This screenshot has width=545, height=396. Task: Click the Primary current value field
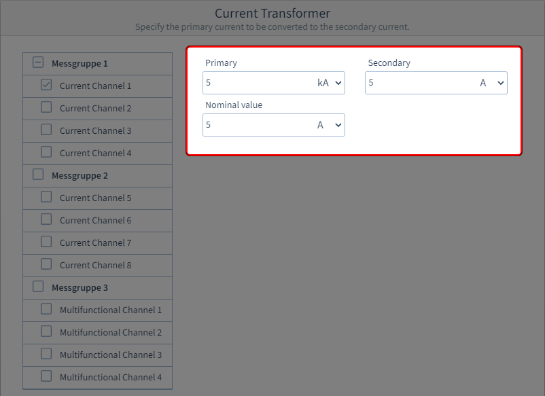click(x=258, y=82)
